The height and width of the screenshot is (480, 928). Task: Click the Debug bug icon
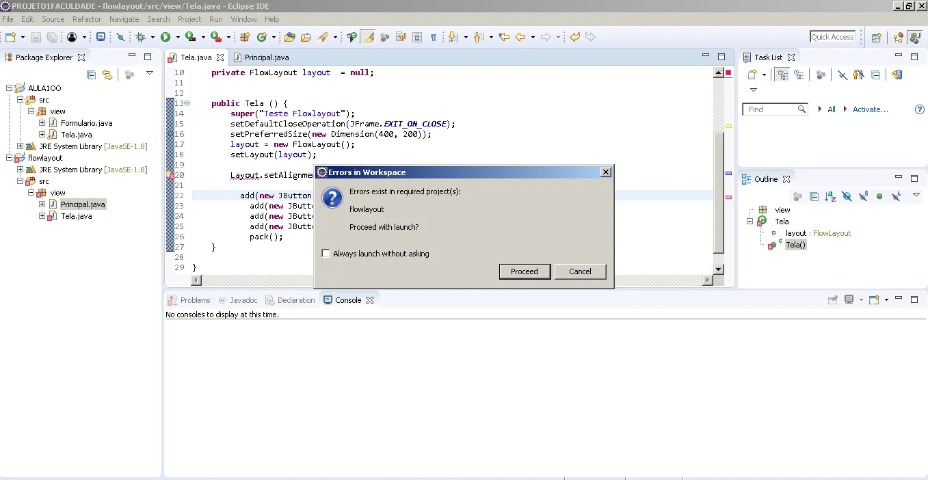coord(141,37)
